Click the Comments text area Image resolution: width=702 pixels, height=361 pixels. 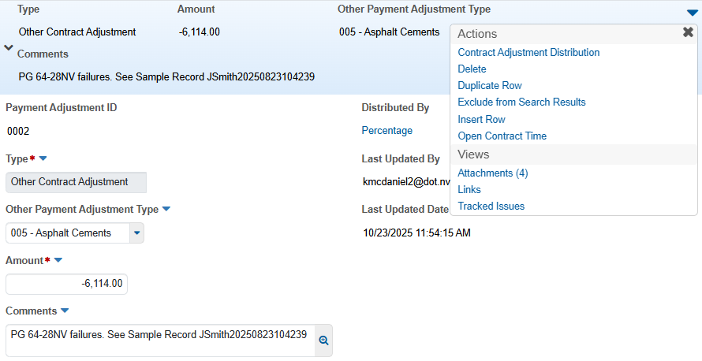tap(160, 341)
